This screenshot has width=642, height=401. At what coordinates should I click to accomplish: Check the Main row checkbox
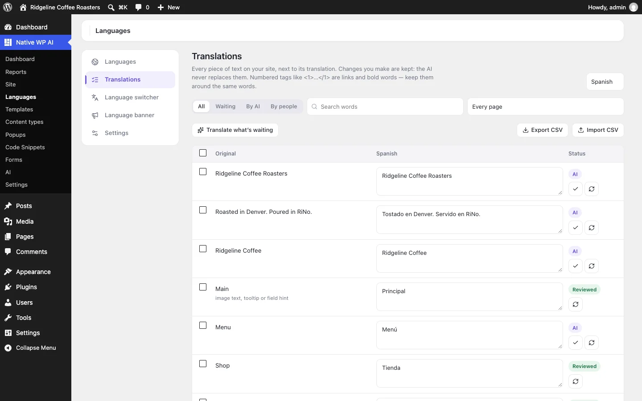coord(203,287)
